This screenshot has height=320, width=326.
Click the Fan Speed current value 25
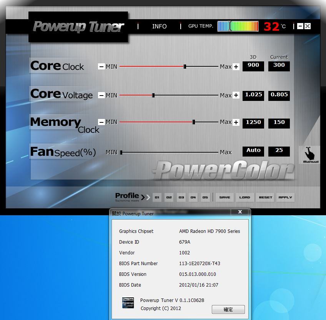tap(279, 151)
